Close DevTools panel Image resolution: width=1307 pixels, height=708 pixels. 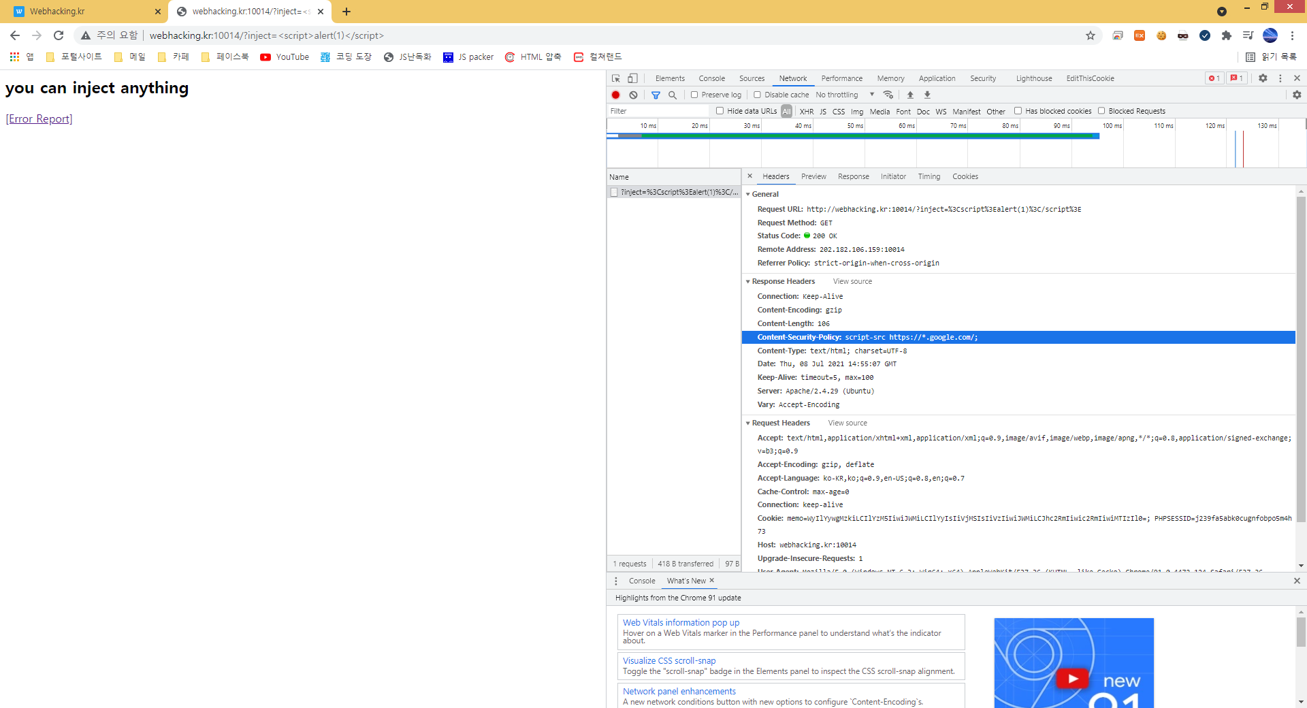1297,78
